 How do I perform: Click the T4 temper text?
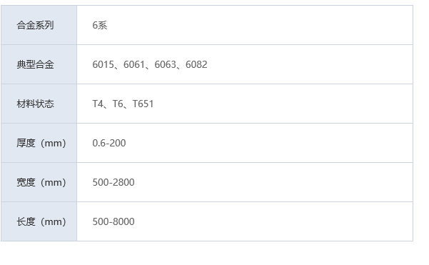point(98,104)
